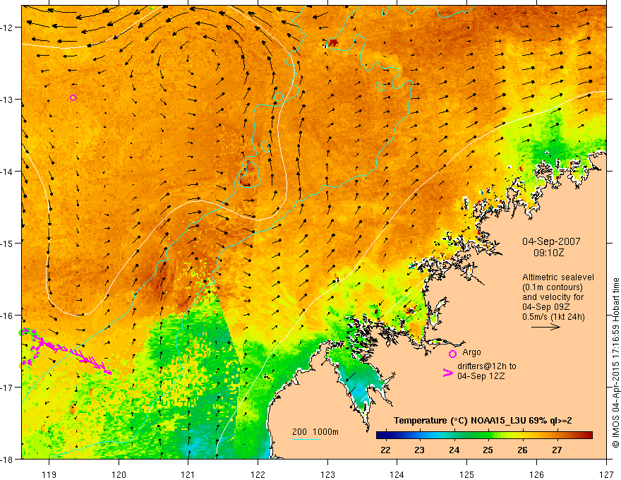
Task: Click the latitude label -17
Action: 6,387
